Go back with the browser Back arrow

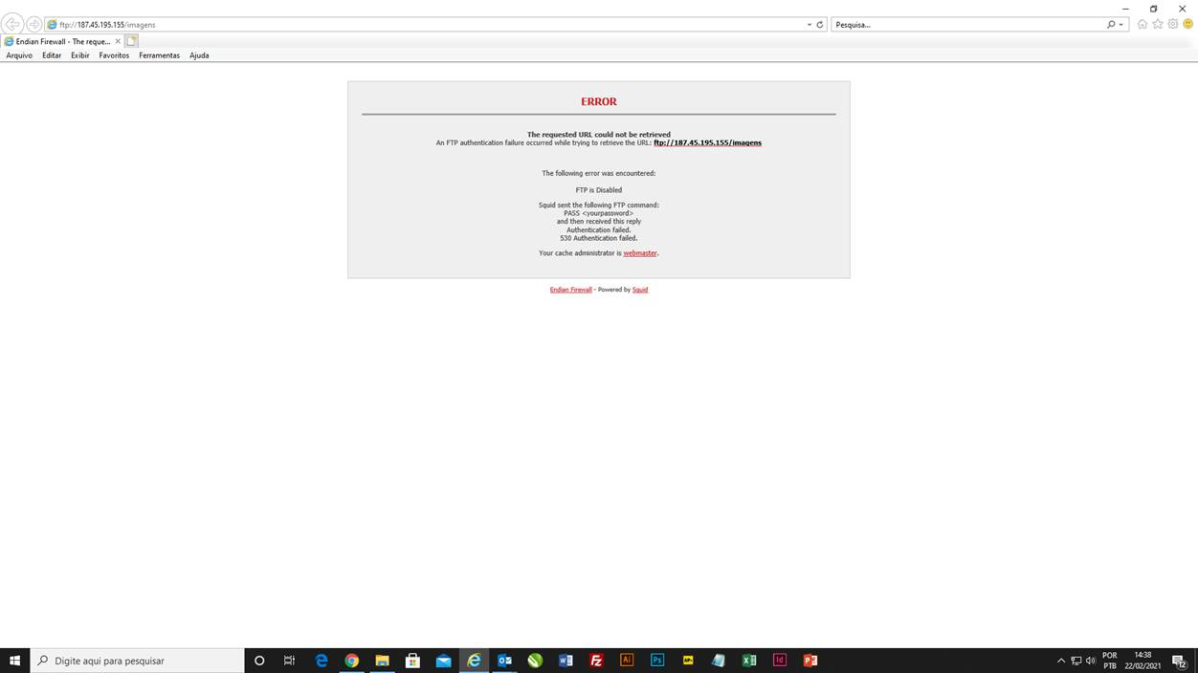point(12,24)
